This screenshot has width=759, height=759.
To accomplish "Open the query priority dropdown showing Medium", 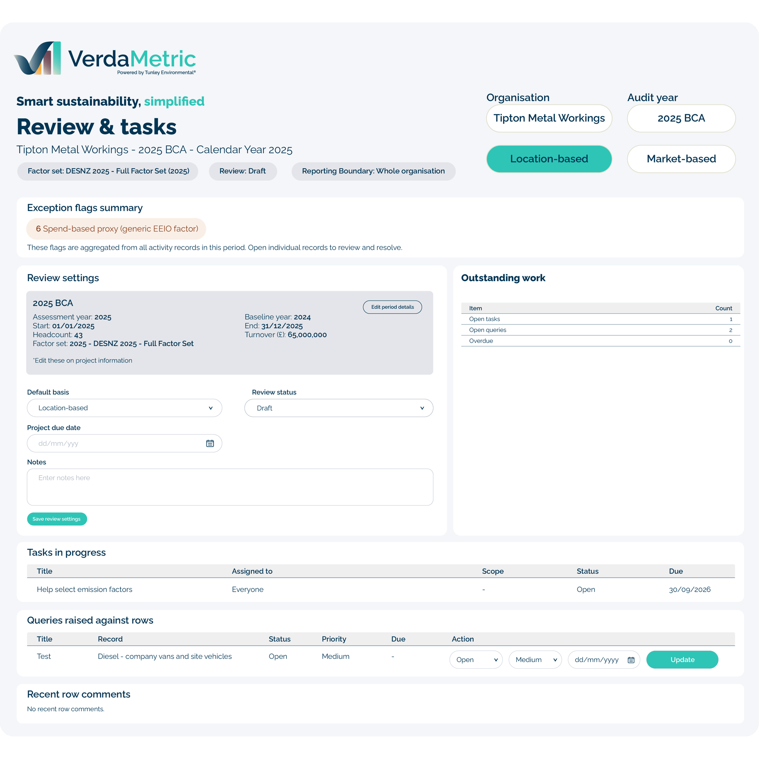I will (x=535, y=660).
